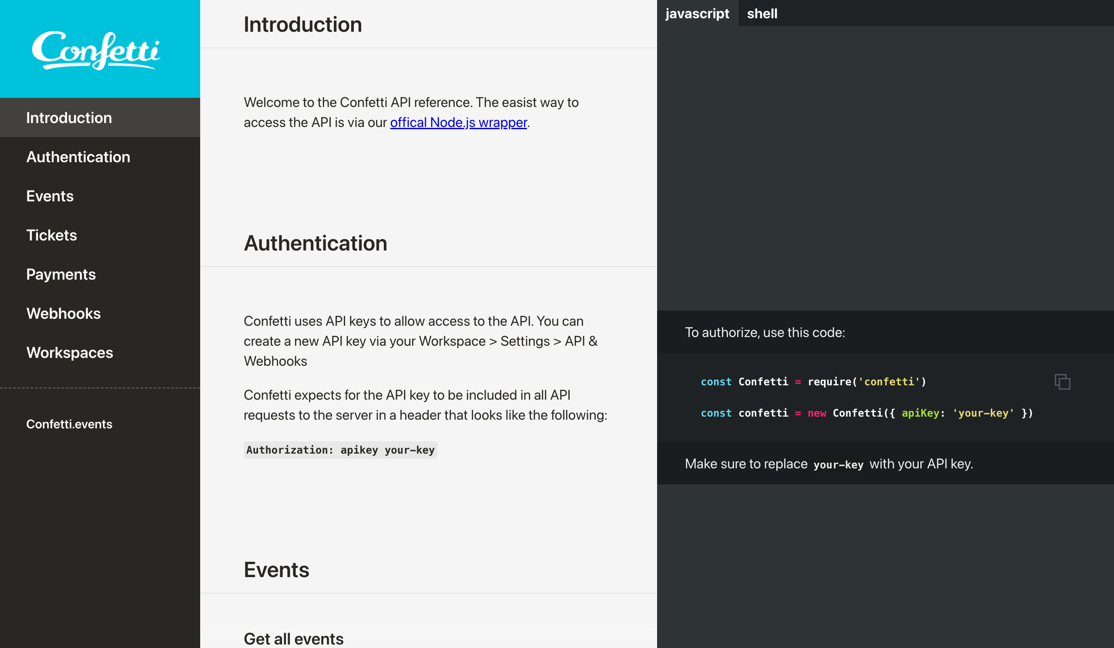
Task: Click the new Confetti apiKey code line
Action: pos(867,413)
